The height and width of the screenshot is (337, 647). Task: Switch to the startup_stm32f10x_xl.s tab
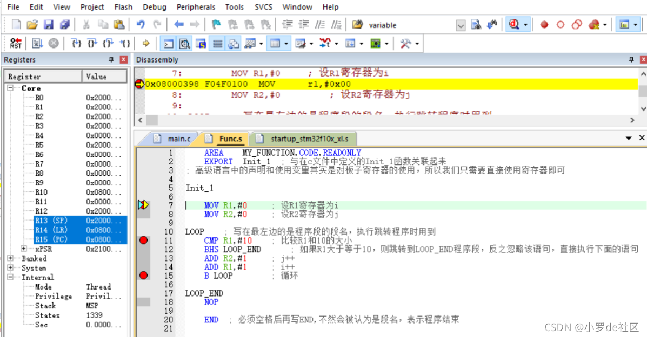point(304,139)
